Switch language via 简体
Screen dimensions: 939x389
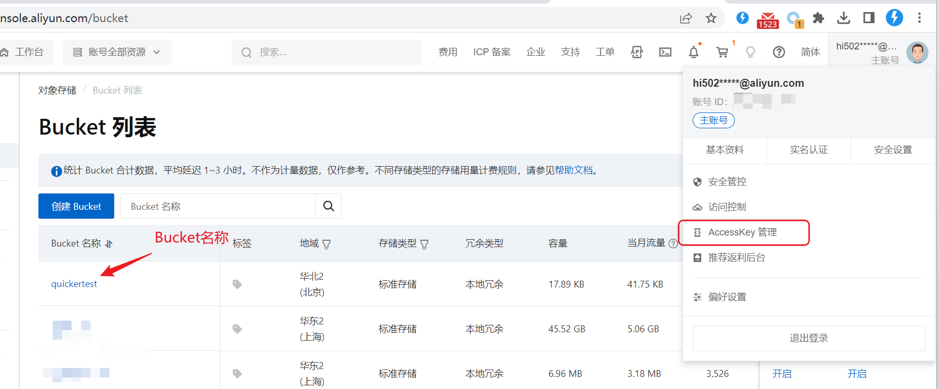click(x=811, y=52)
